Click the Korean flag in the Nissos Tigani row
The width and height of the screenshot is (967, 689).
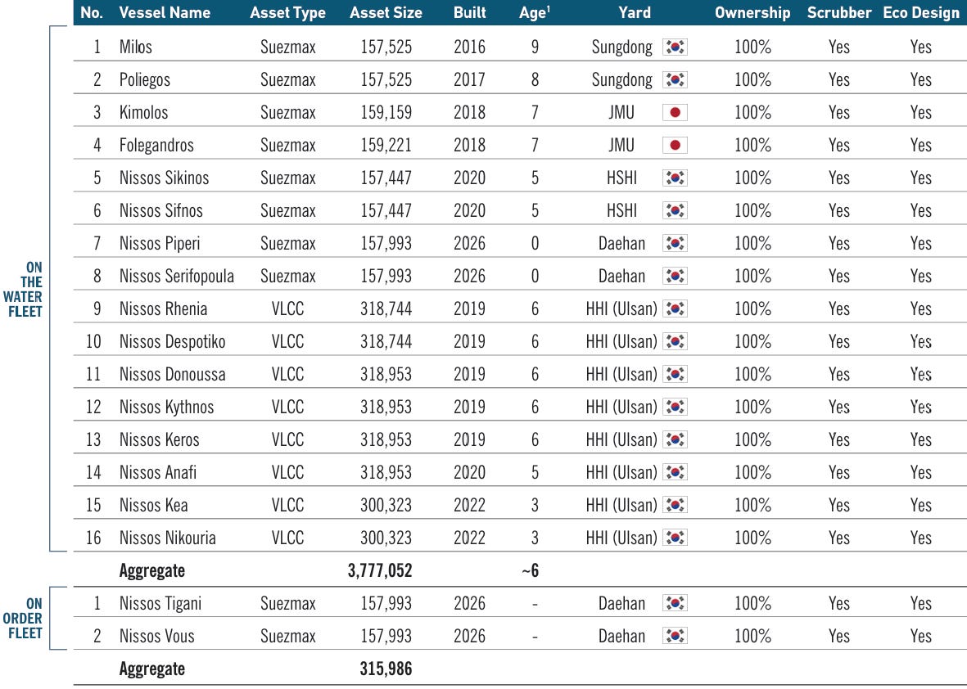click(675, 603)
